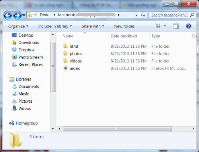Click navigation pane scroll up arrow

coord(53,35)
